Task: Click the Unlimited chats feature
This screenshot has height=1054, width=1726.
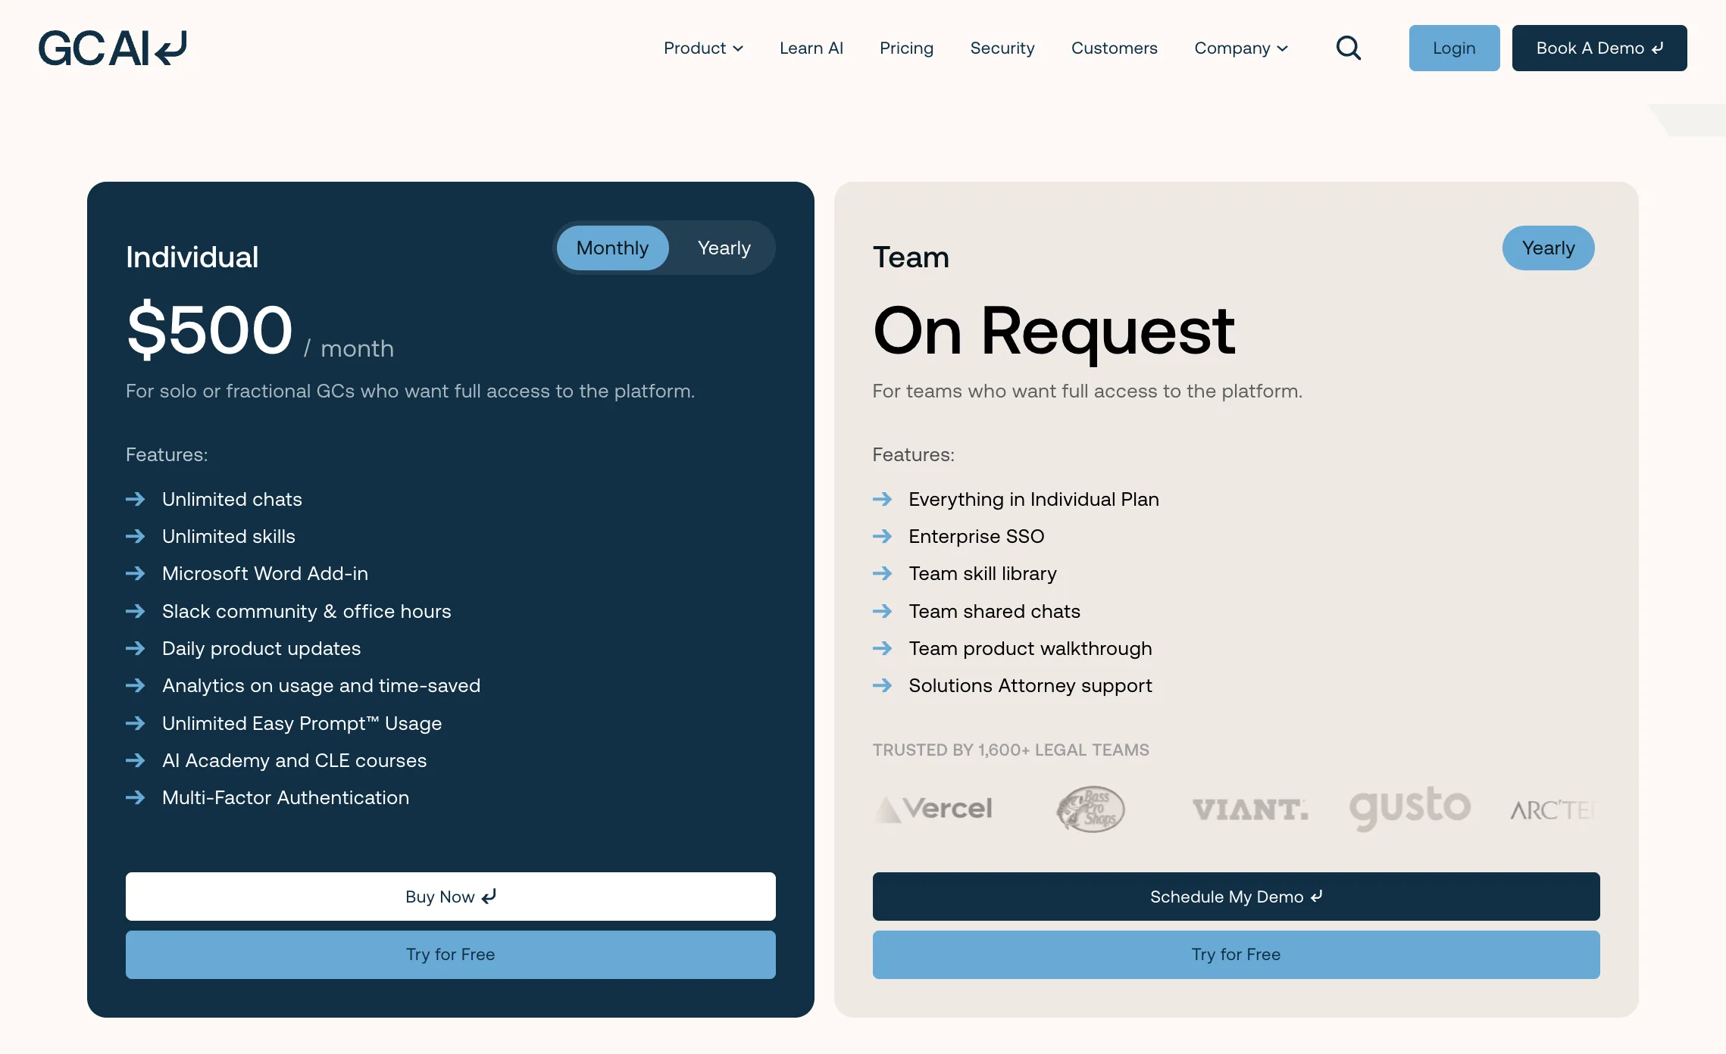Action: [232, 499]
